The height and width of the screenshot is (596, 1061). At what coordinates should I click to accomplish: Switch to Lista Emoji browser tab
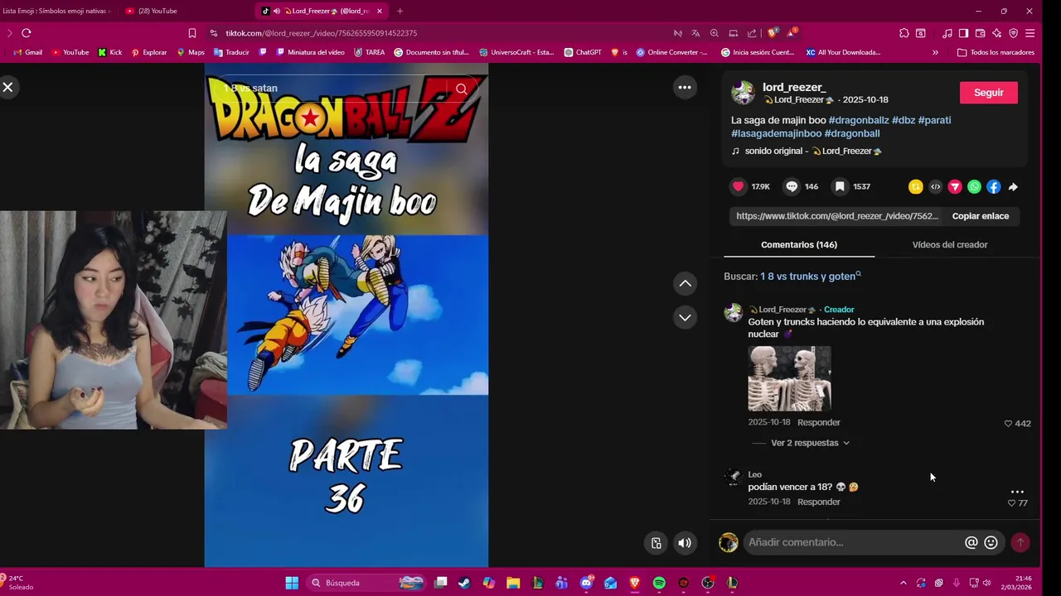coord(58,11)
